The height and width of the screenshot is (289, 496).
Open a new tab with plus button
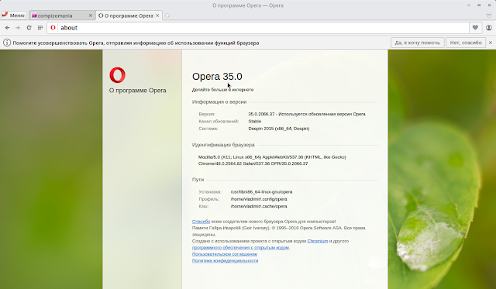(x=167, y=15)
